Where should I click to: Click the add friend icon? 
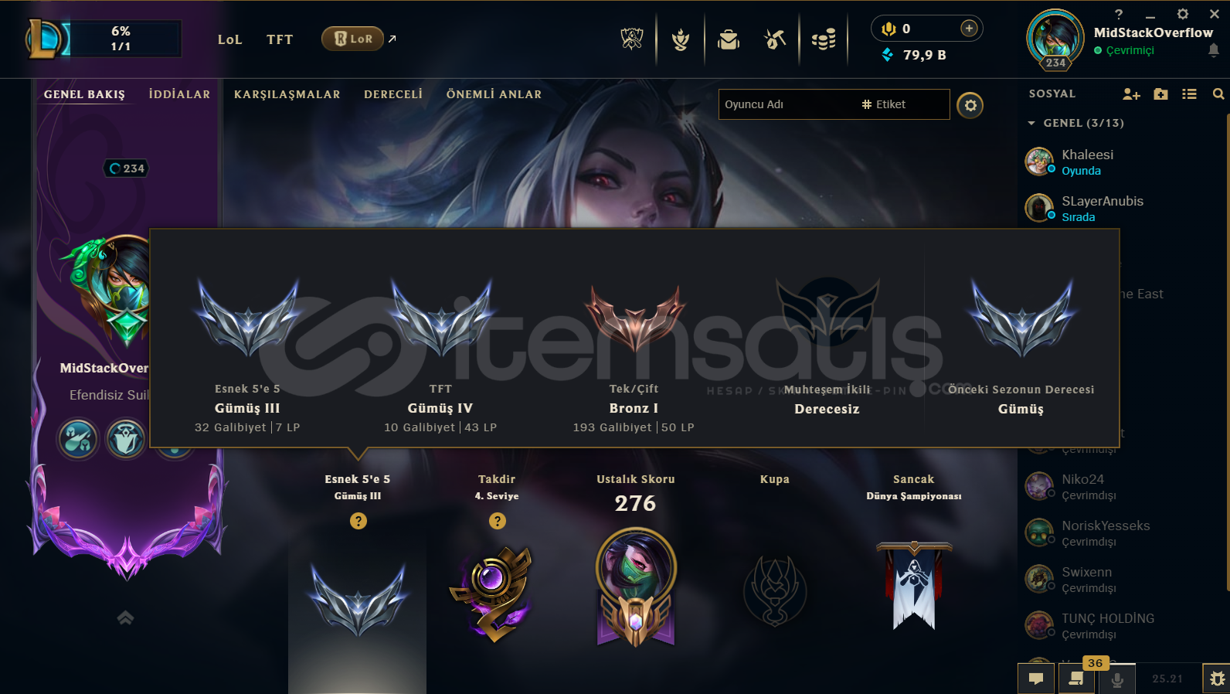[1131, 94]
